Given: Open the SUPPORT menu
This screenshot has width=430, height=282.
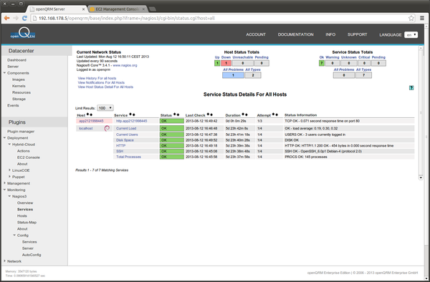Looking at the screenshot, I should [357, 34].
